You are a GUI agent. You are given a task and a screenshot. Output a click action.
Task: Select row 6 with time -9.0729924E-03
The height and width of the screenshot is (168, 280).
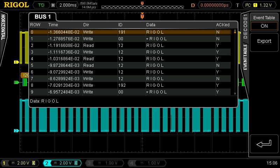coord(130,72)
